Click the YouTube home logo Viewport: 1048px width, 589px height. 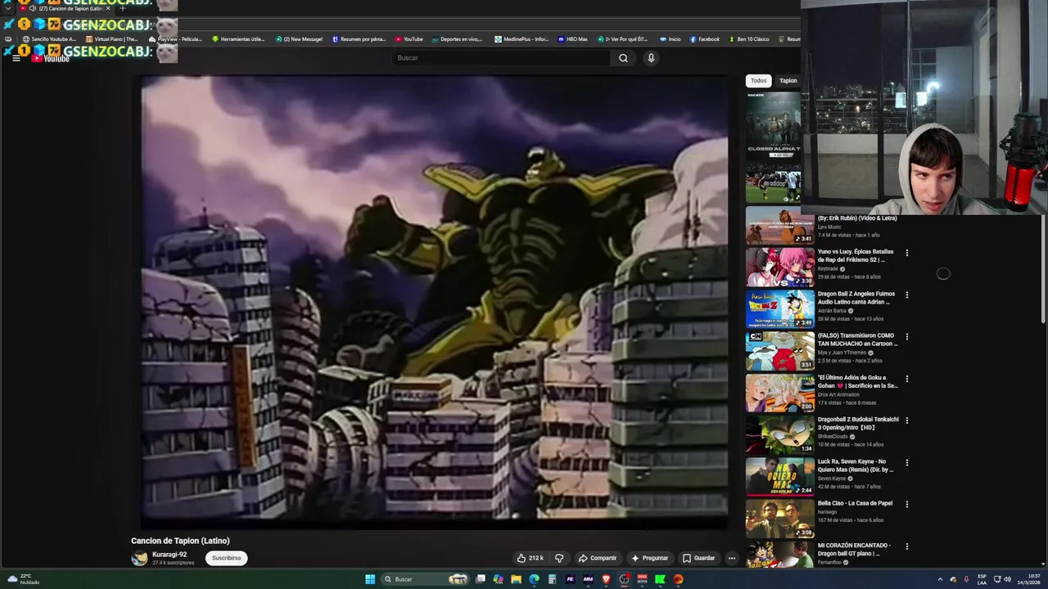[51, 58]
